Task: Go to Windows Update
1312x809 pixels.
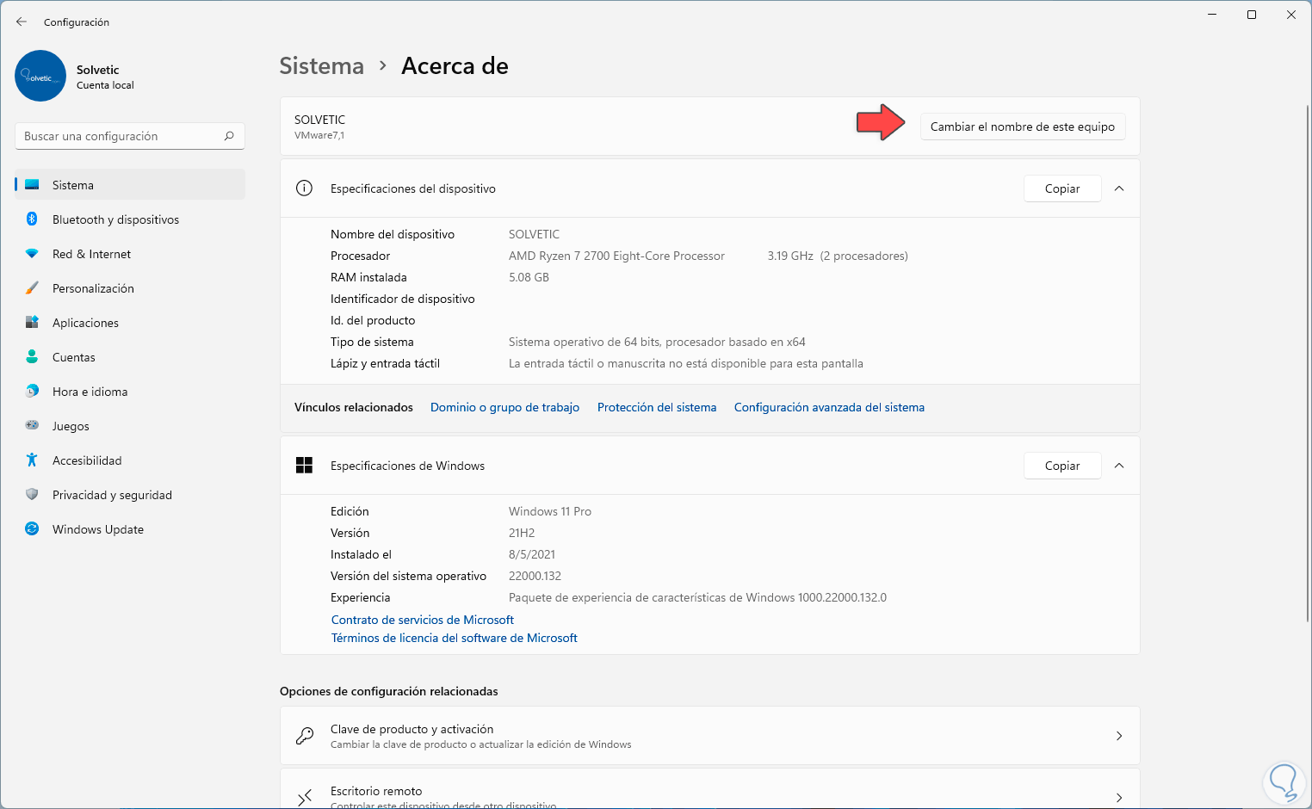Action: (x=130, y=529)
